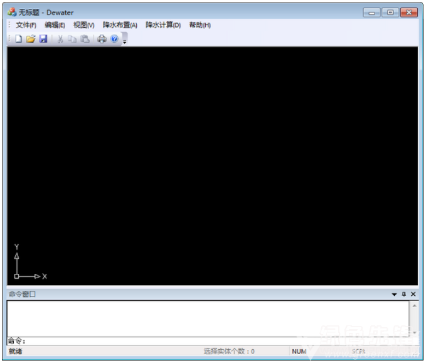Expand the toolbar options arrow
Viewport: 426px width, 363px height.
[125, 39]
